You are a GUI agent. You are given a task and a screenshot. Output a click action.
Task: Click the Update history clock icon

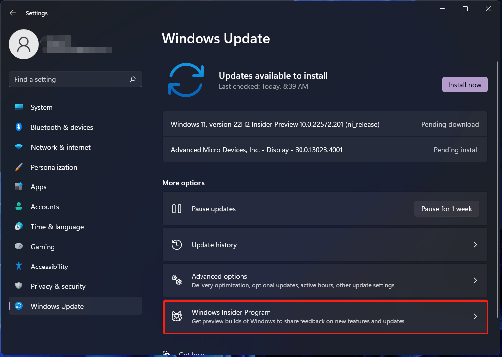(x=177, y=245)
